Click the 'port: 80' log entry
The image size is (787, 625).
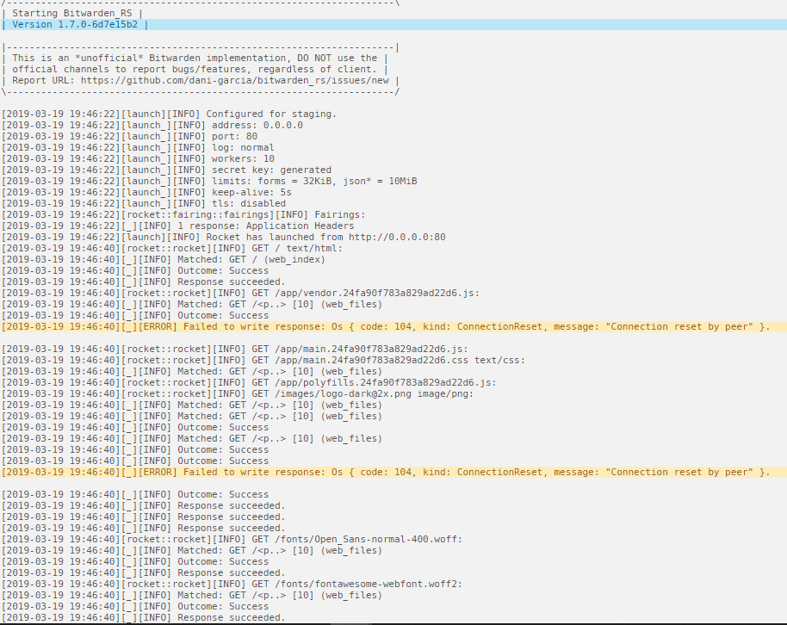[x=129, y=136]
